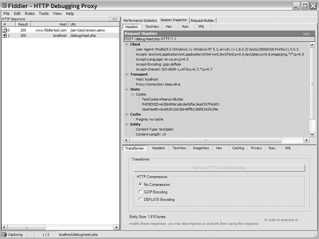The height and width of the screenshot is (239, 319).
Task: Click the Capturing status icon
Action: click(x=4, y=234)
